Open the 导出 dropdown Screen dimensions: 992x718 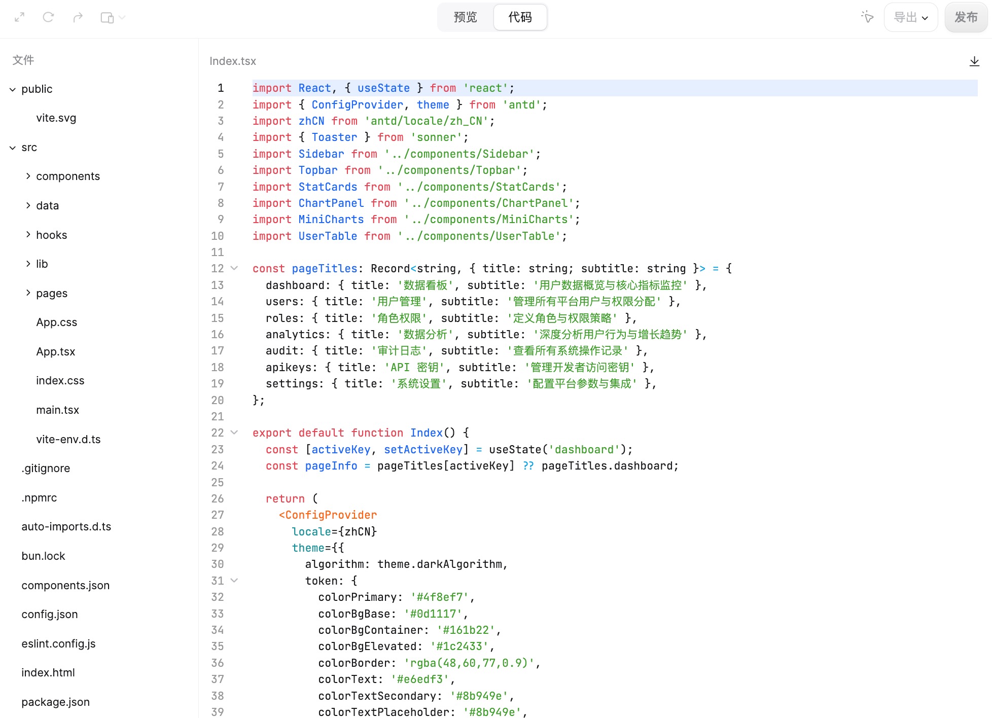(x=911, y=17)
